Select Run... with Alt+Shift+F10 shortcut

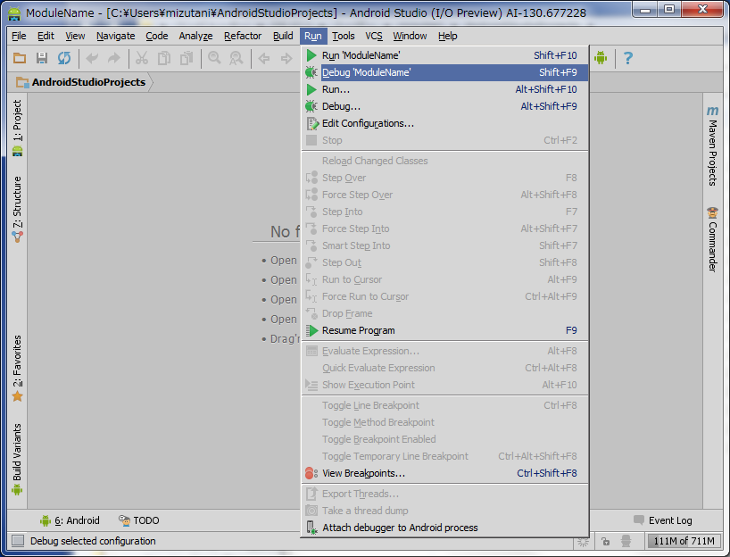(445, 89)
